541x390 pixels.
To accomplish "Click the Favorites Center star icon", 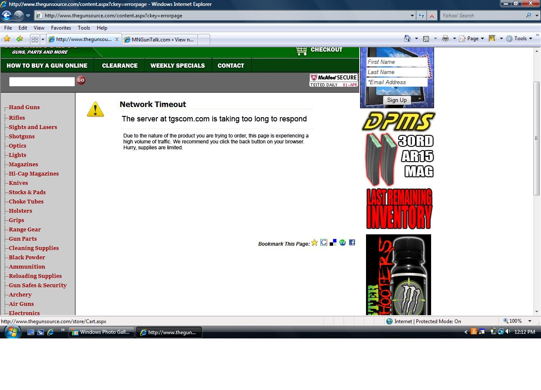I will pos(7,39).
